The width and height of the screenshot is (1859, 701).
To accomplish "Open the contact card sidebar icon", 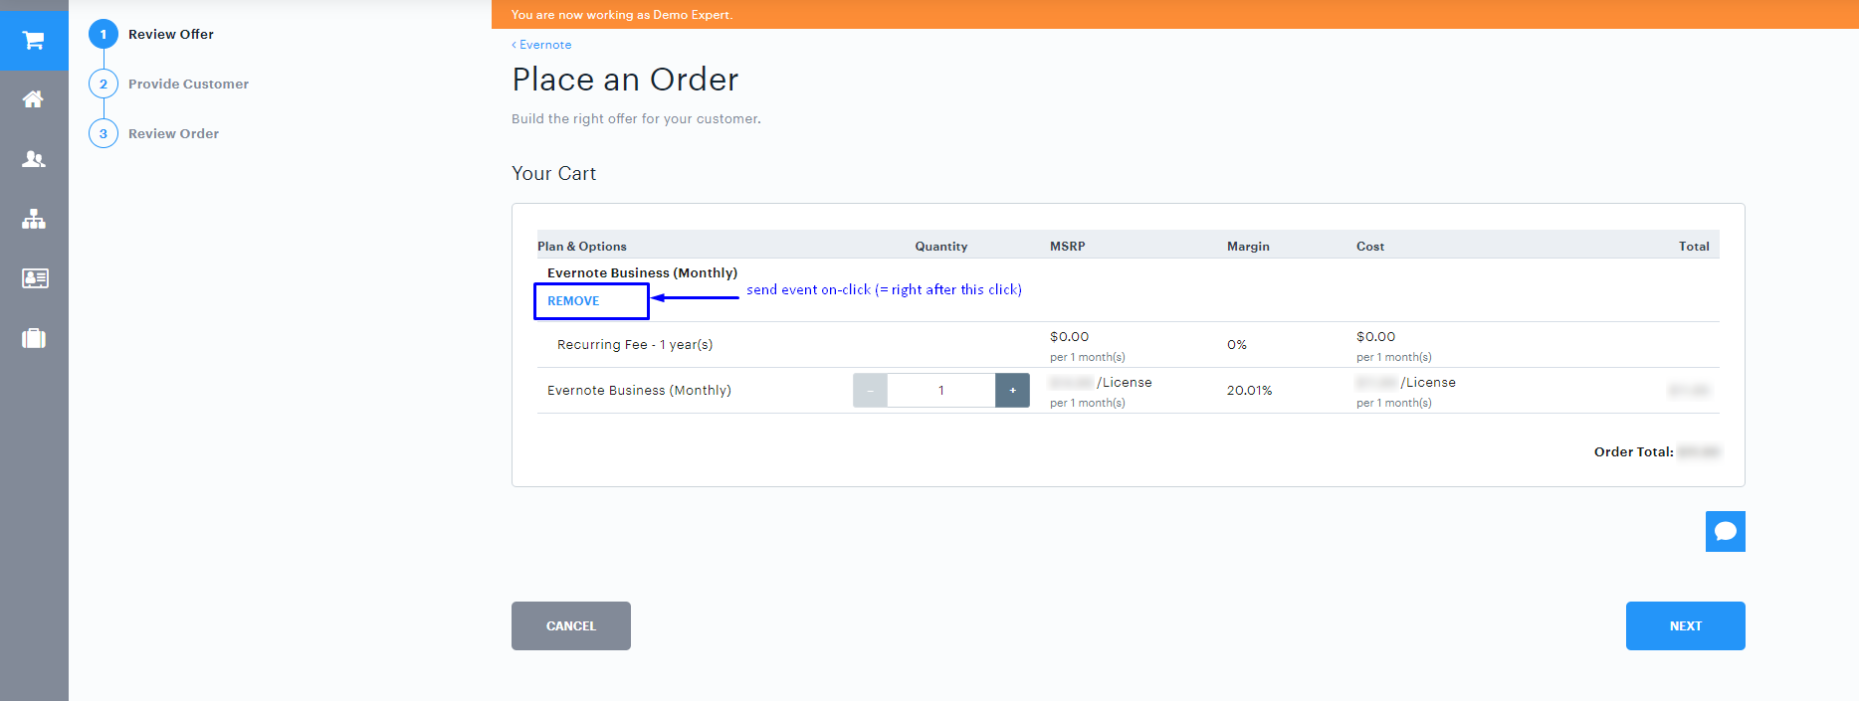I will point(34,278).
